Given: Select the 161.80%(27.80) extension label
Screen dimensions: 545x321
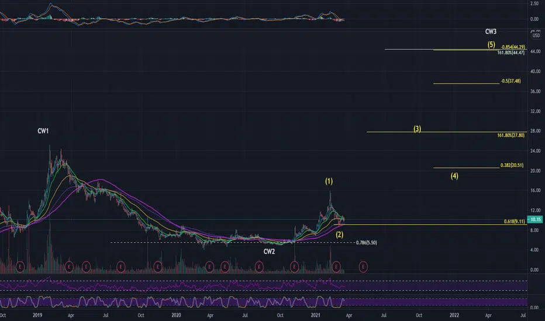Looking at the screenshot, I should [x=510, y=135].
